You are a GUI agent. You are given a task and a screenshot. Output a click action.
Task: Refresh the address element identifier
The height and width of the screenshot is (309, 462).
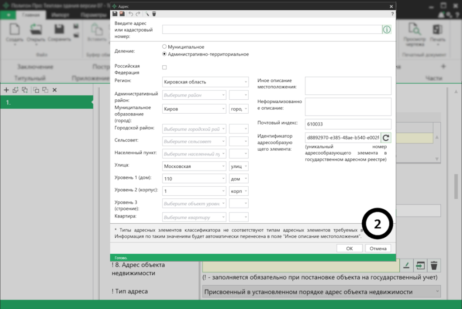click(386, 137)
